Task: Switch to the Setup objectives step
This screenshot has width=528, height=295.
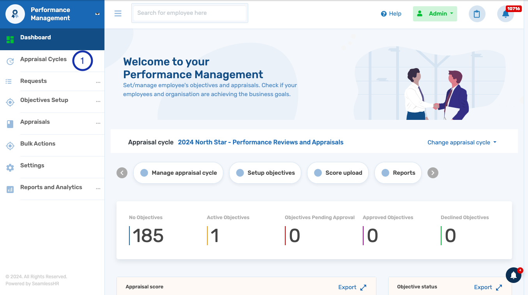Action: (x=265, y=173)
